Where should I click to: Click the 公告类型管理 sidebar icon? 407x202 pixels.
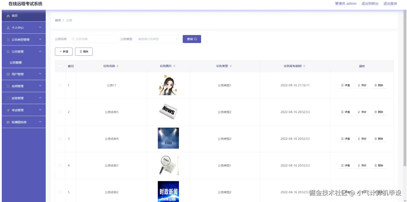point(8,40)
